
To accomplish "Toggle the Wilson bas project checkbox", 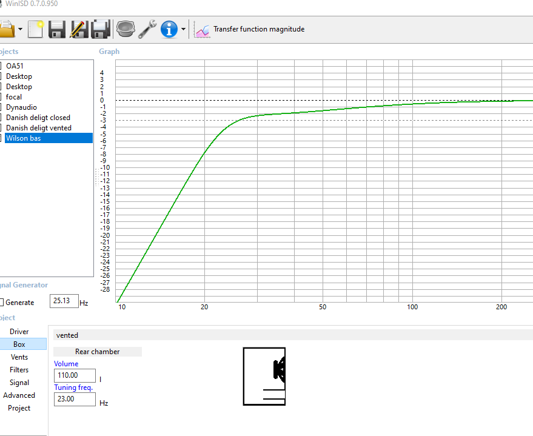I will point(1,138).
